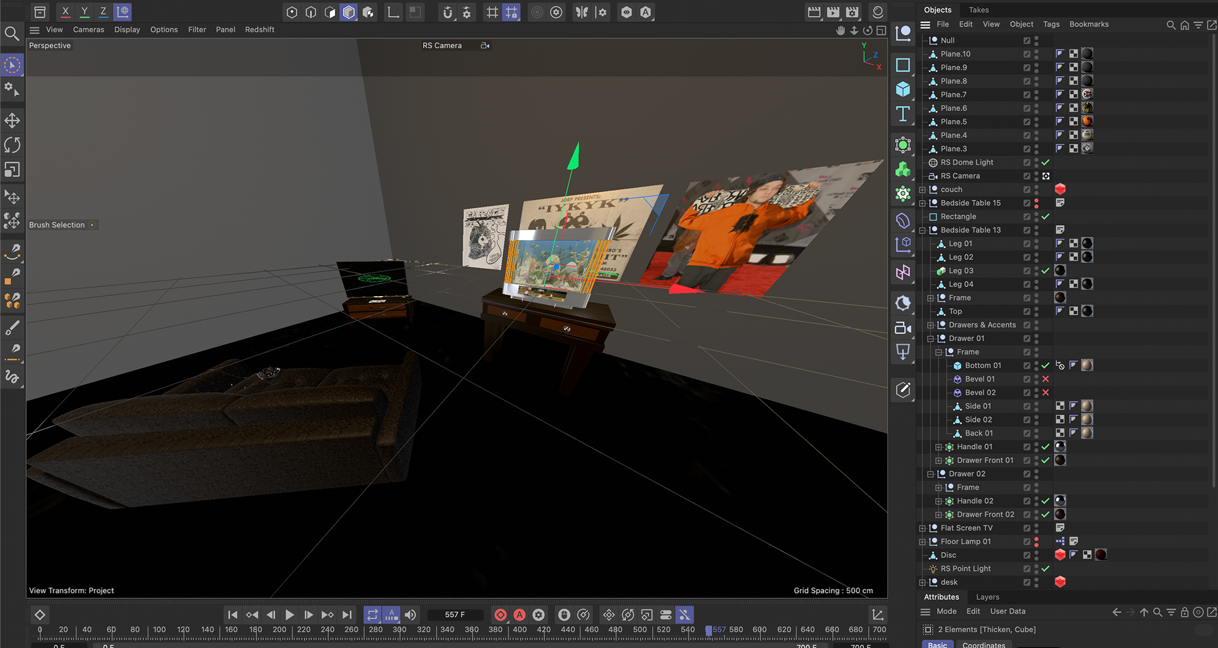
Task: Expand Drawers & Accents group
Action: pos(931,325)
